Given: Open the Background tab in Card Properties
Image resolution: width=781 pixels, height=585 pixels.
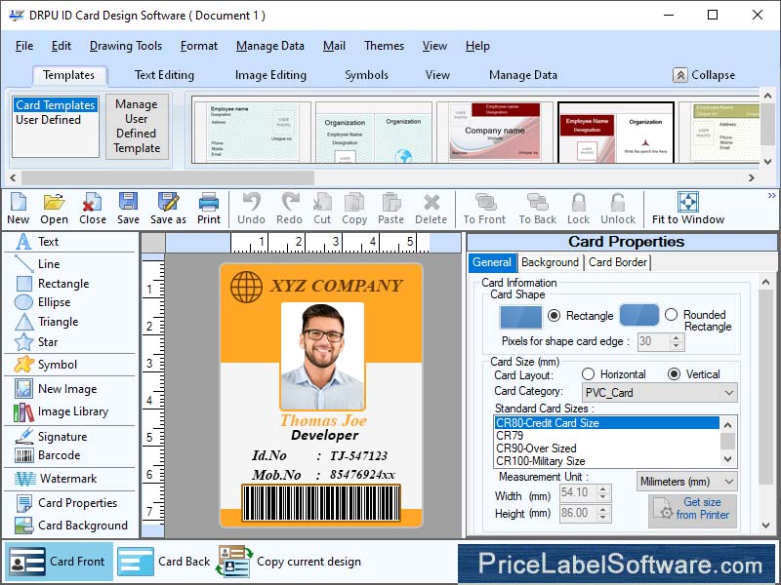Looking at the screenshot, I should pyautogui.click(x=550, y=262).
